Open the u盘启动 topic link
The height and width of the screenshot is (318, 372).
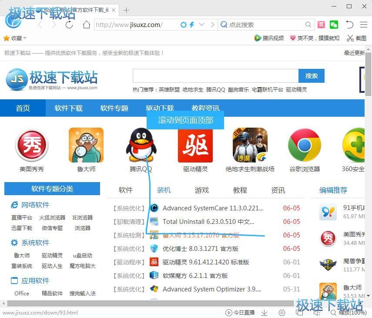[x=83, y=256]
